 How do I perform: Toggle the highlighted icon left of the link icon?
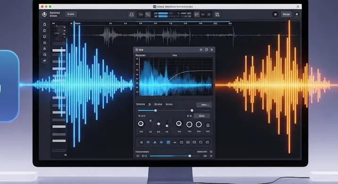196,15
